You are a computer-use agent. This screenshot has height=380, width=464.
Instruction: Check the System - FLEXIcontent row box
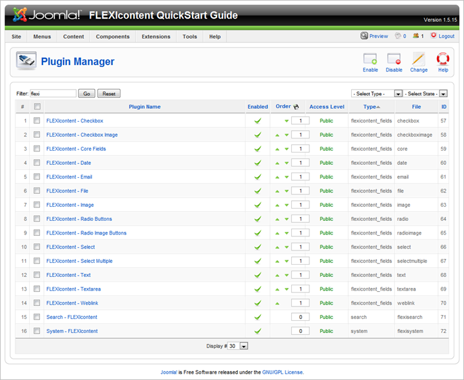(37, 330)
